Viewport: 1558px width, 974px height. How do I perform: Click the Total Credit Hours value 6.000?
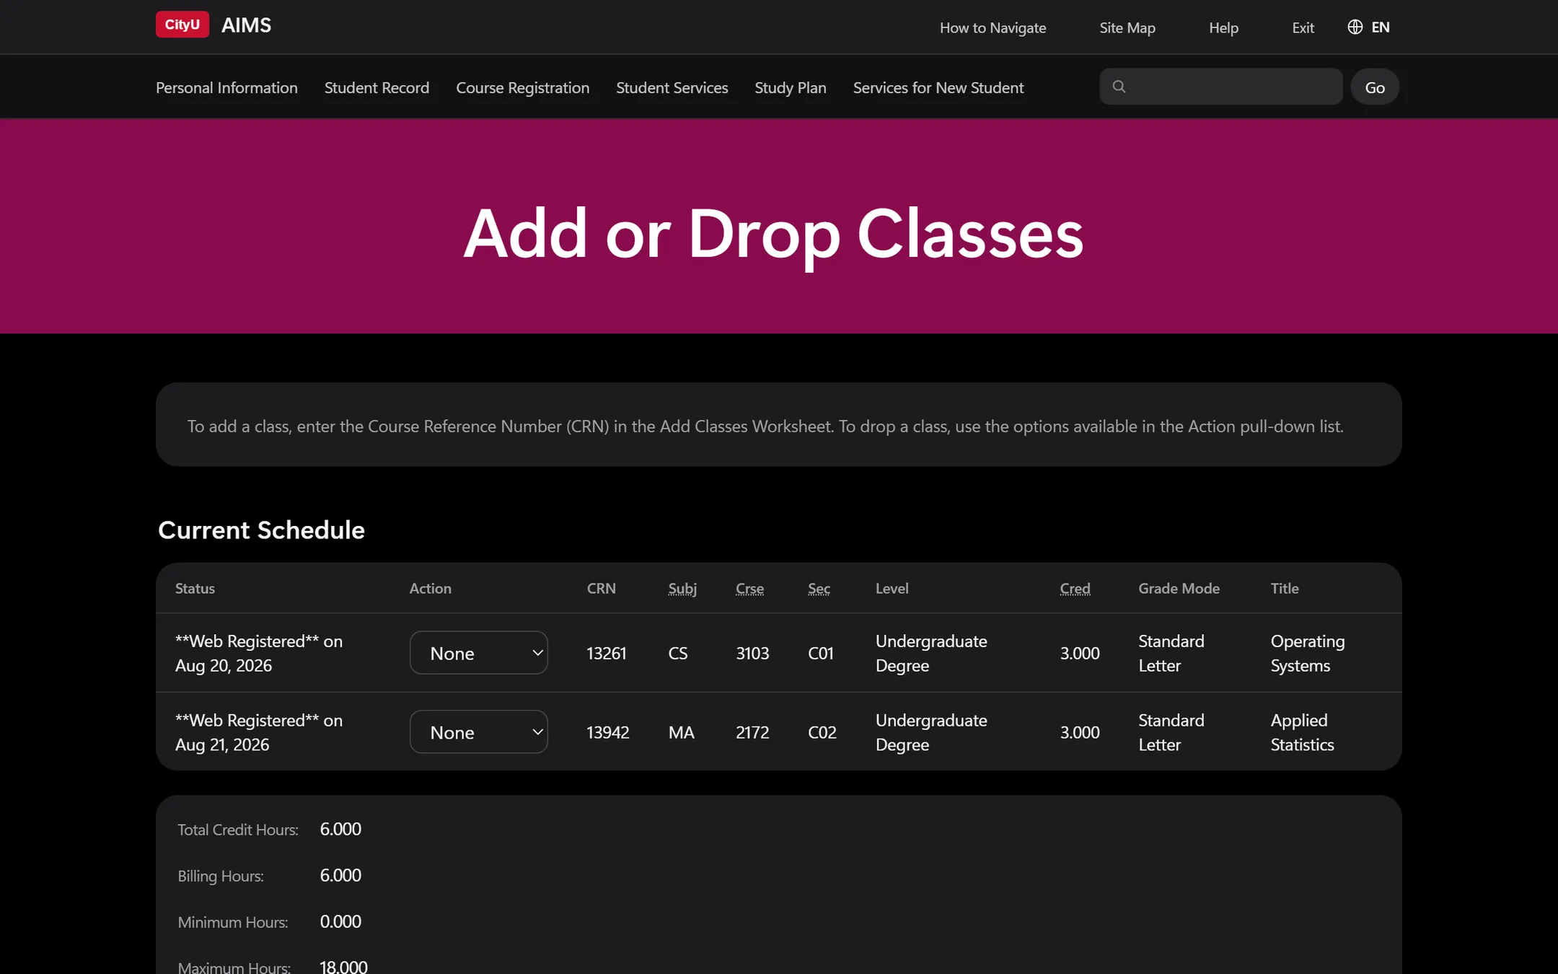click(340, 830)
